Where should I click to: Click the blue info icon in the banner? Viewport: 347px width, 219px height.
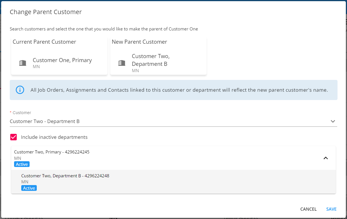coord(20,90)
